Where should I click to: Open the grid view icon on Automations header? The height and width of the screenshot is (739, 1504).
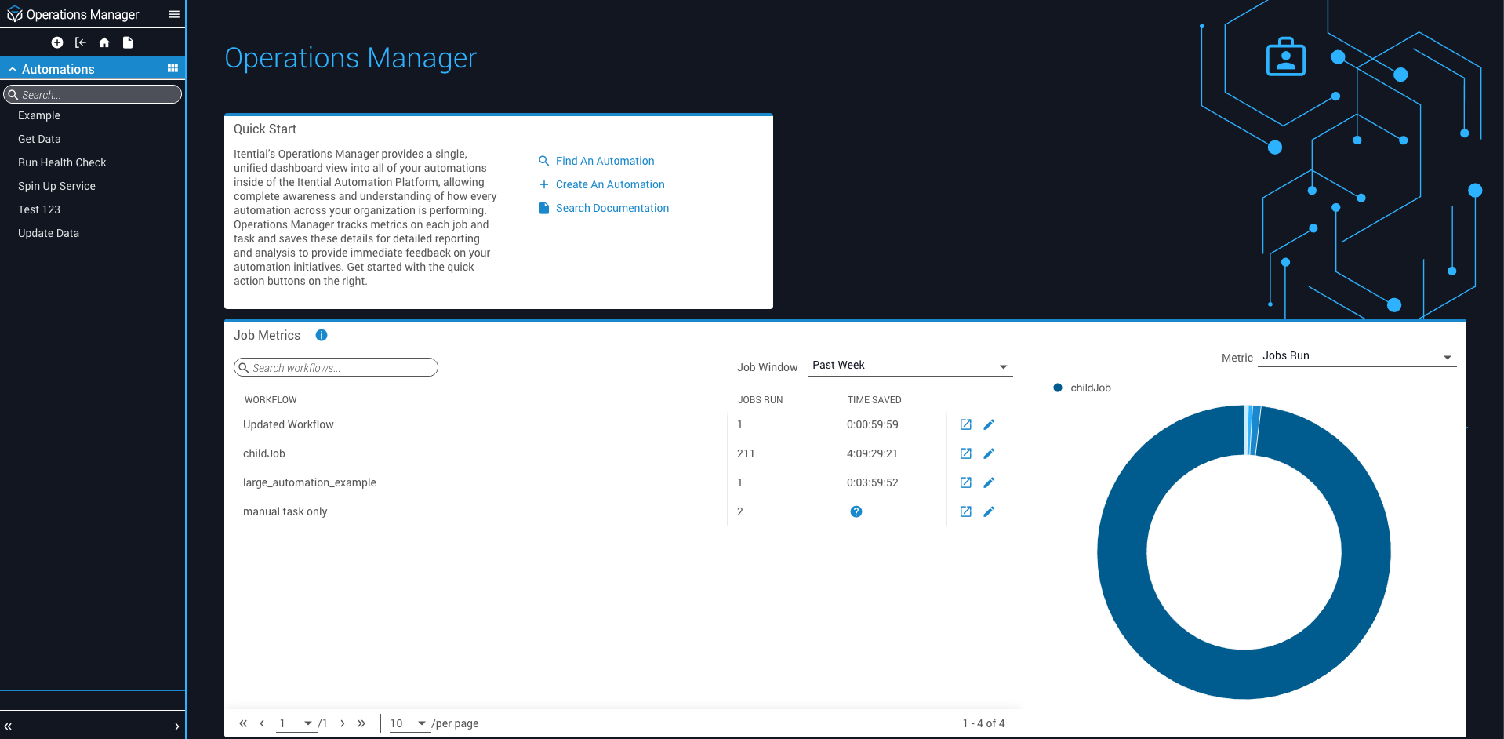pyautogui.click(x=173, y=68)
